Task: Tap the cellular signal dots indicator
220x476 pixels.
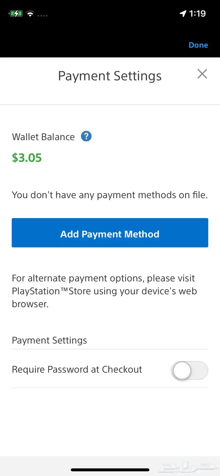Action: click(43, 15)
